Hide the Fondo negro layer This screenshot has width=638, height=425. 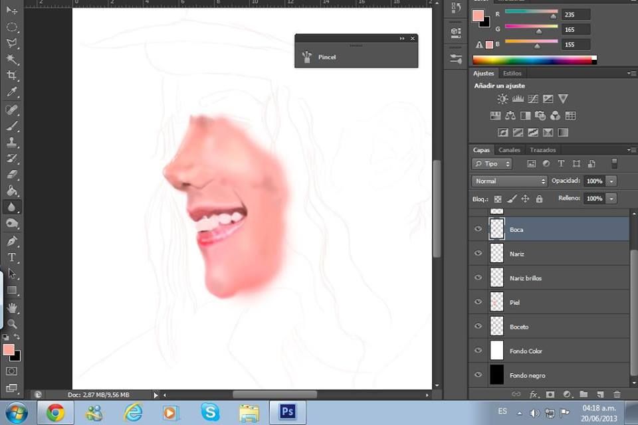[x=478, y=375]
